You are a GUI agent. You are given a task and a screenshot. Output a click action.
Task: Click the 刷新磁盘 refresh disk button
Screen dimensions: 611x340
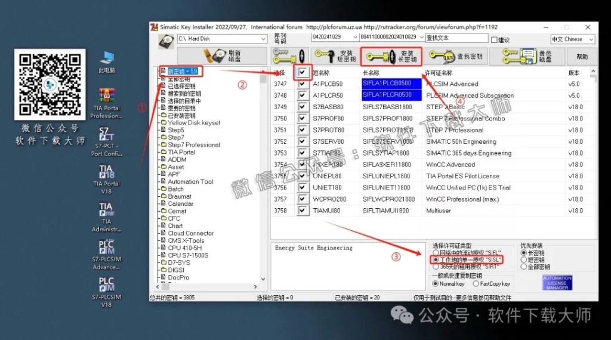(223, 56)
